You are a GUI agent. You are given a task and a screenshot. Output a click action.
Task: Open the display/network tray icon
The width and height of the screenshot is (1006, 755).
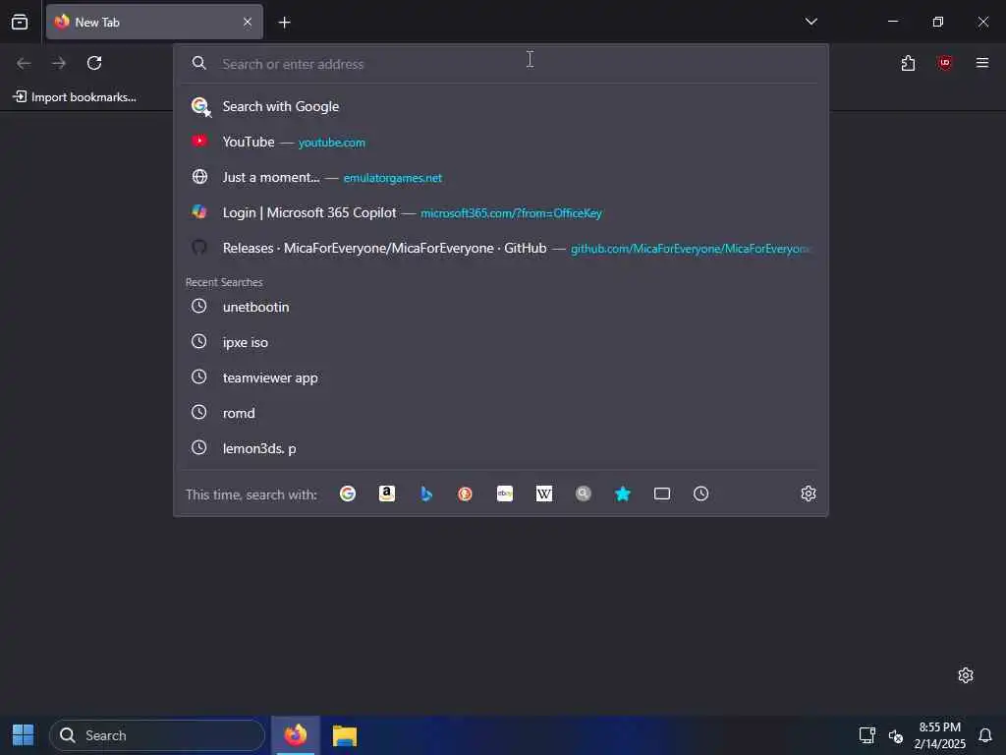(866, 735)
